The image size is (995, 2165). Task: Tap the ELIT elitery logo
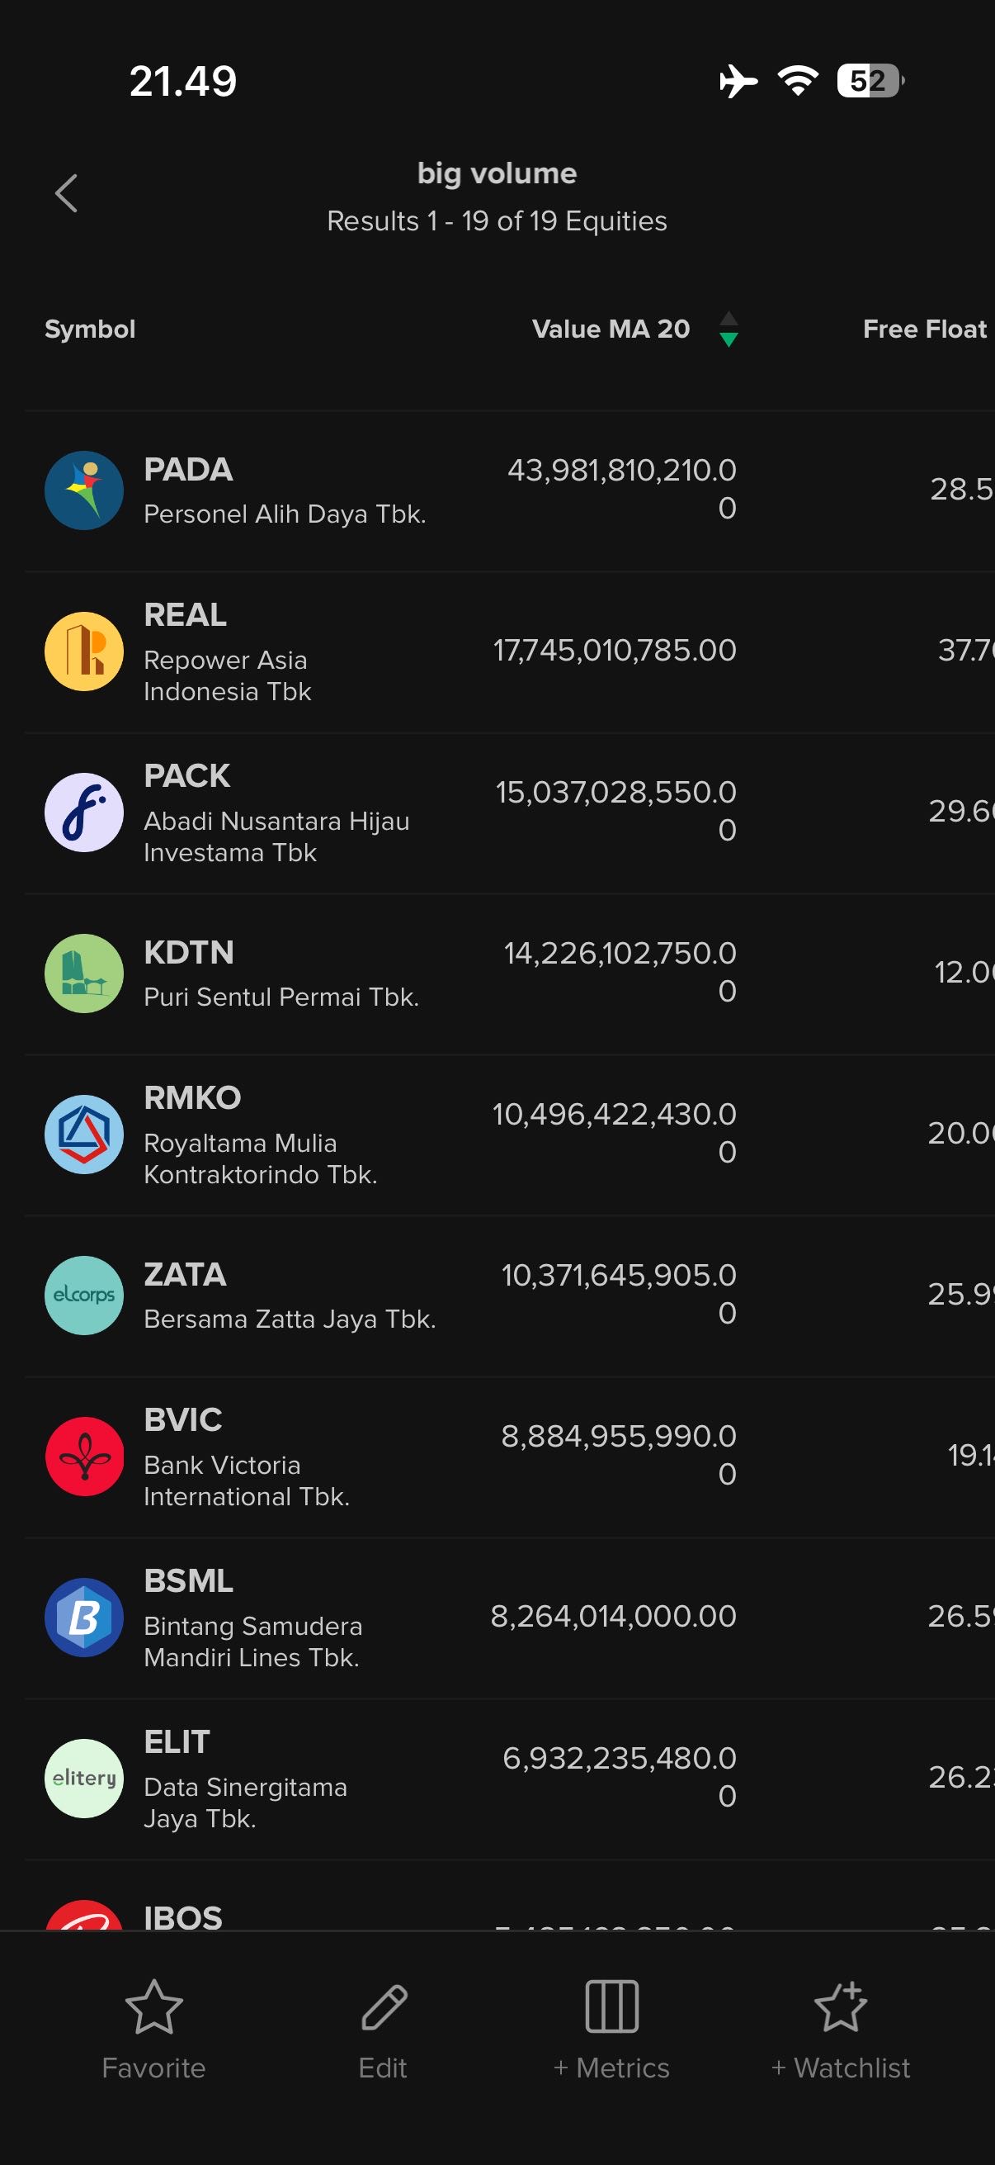click(x=84, y=1779)
